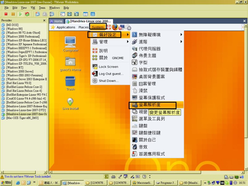Click the network adapter icon in status bar

coord(236,177)
